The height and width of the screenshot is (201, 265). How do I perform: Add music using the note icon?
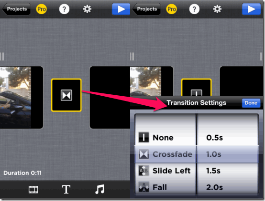(99, 189)
